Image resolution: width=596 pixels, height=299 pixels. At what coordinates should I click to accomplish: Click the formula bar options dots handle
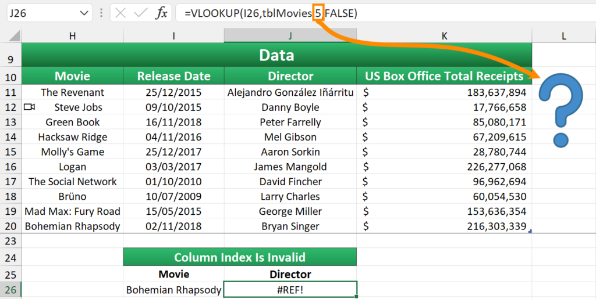coord(102,13)
